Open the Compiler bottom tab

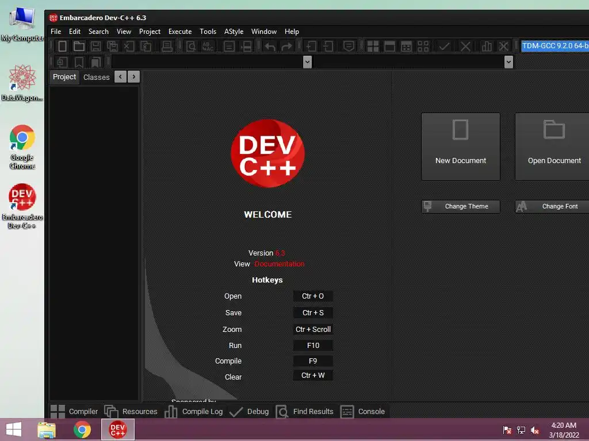(74, 411)
